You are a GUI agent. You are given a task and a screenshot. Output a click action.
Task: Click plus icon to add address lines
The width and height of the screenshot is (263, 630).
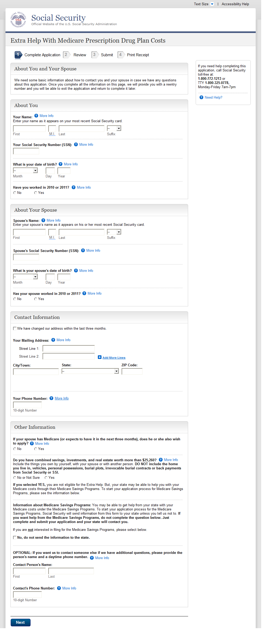pos(100,357)
